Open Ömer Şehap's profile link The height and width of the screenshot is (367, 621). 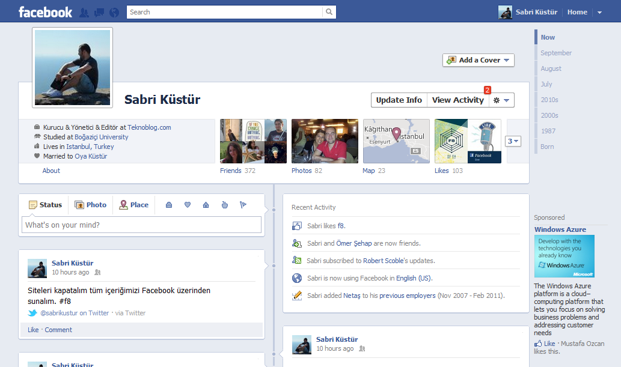[x=353, y=243]
